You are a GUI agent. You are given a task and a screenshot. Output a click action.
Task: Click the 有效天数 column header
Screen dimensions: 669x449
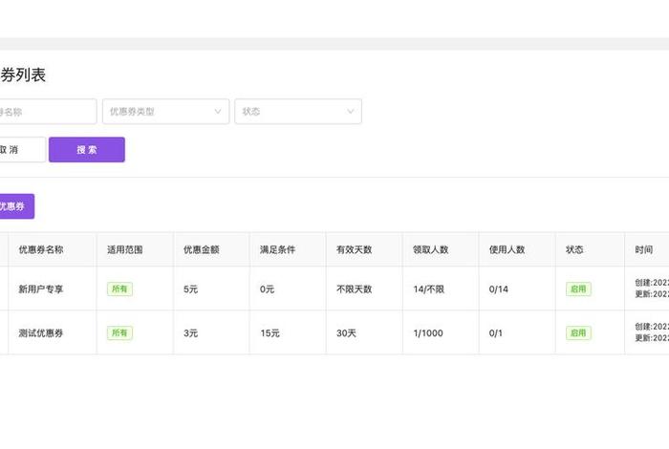tap(355, 249)
